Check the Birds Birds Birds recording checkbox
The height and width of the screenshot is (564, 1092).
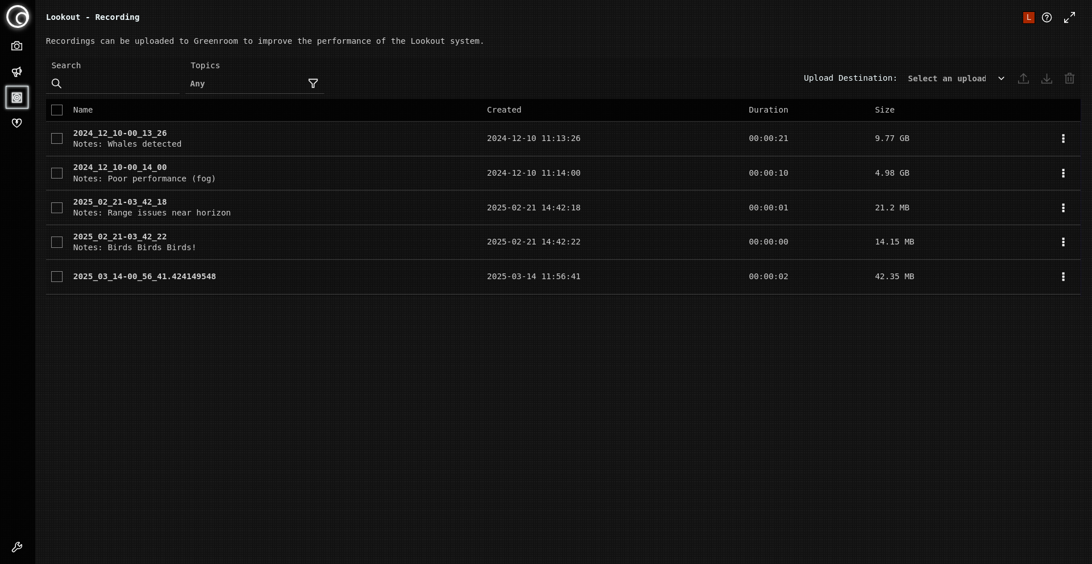click(x=56, y=242)
